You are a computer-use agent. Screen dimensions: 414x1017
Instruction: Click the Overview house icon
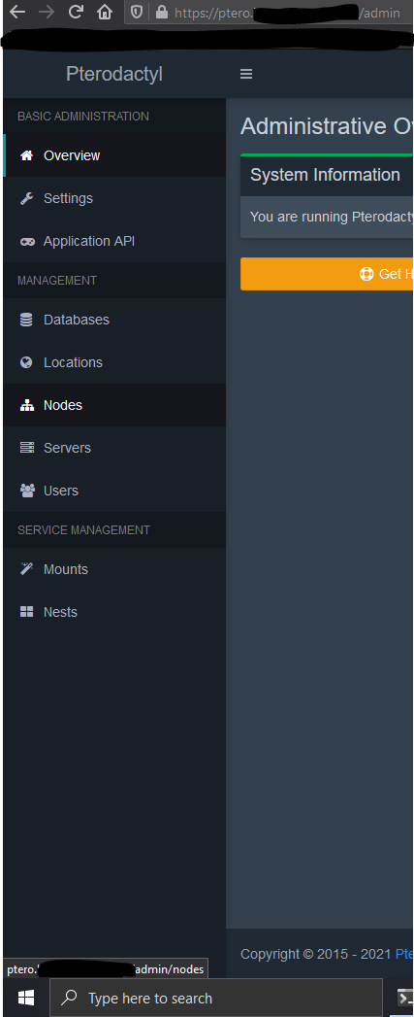point(26,155)
